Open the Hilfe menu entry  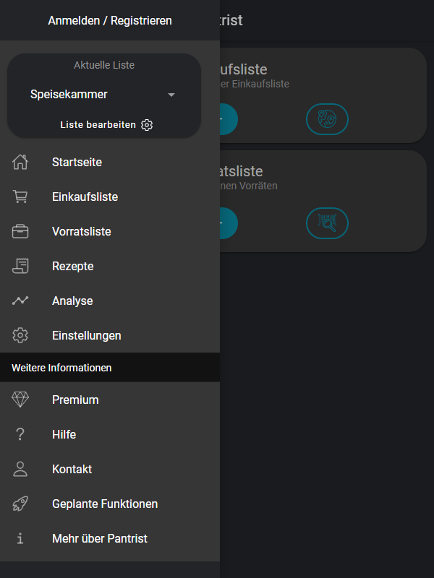(x=110, y=434)
